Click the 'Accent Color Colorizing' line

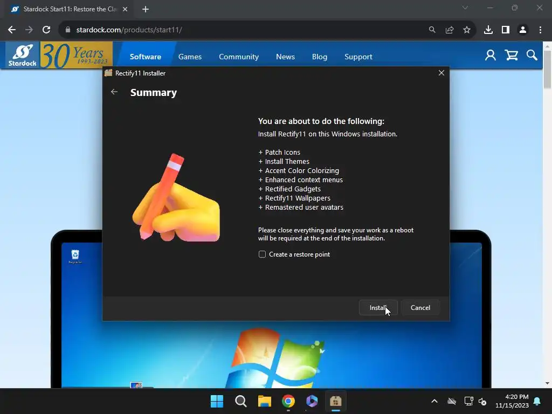299,170
